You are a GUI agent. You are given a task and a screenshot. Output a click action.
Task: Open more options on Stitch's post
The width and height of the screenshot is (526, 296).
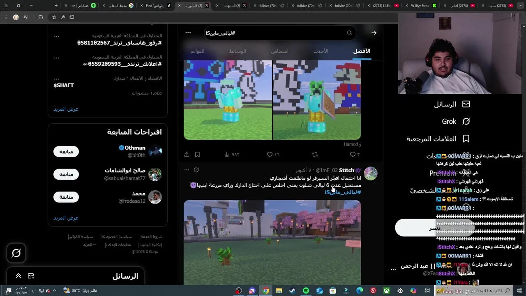[187, 170]
